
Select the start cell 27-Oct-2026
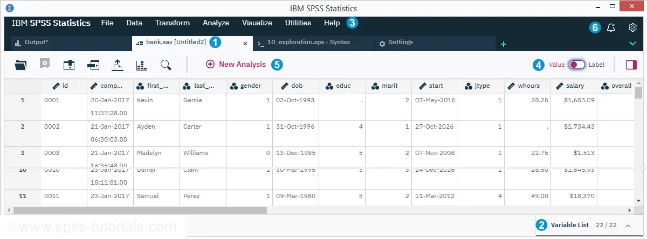click(435, 133)
